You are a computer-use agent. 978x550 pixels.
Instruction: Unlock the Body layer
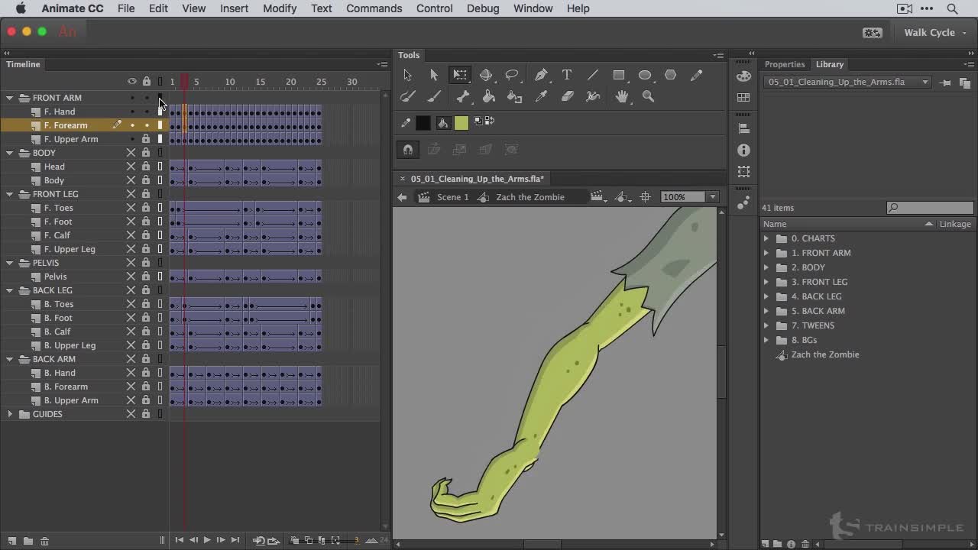[146, 180]
